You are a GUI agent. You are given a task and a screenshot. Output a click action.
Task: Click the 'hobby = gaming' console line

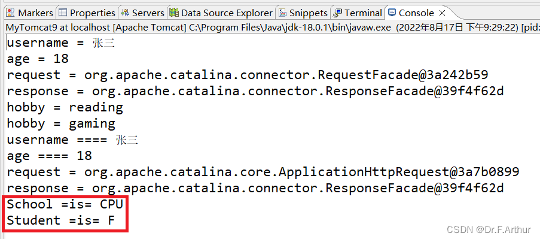(62, 123)
